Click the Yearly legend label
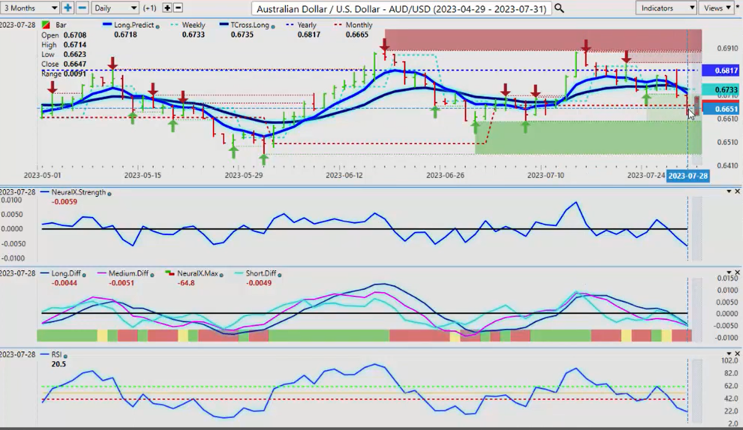The width and height of the screenshot is (743, 430). [306, 25]
